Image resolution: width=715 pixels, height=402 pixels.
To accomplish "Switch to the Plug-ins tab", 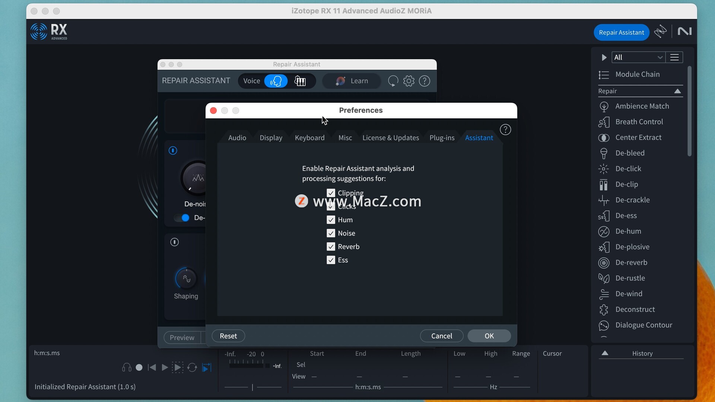I will coord(442,138).
